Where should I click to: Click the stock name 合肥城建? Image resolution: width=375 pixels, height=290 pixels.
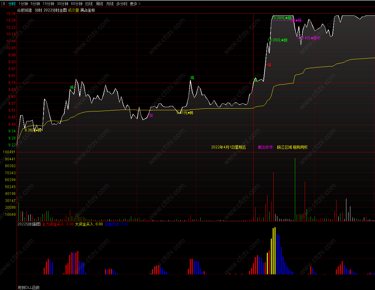(25, 10)
